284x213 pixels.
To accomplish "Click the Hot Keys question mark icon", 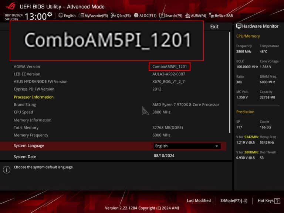I will [277, 201].
